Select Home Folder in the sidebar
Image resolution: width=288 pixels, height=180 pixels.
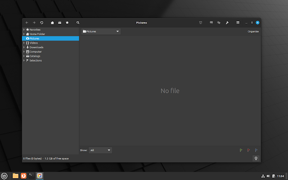click(50, 34)
